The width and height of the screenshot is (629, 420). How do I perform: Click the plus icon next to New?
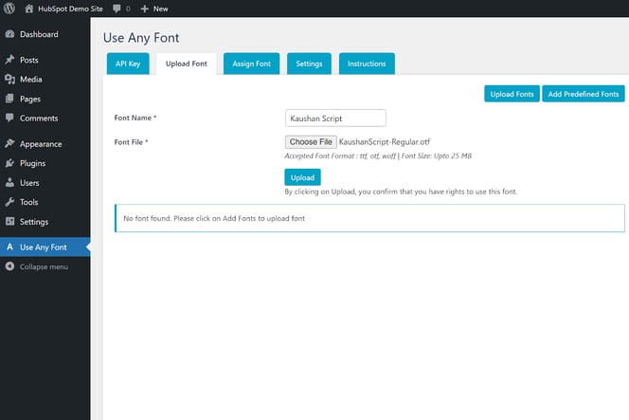coord(144,9)
